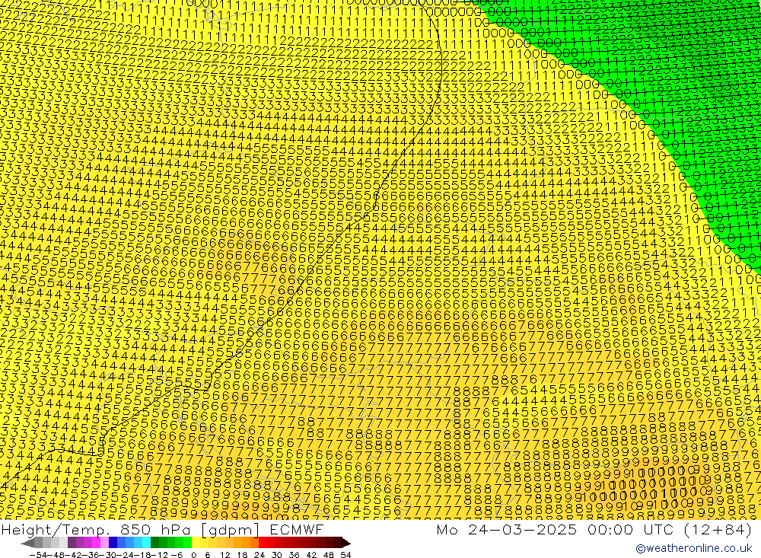Click the legend value '54'
Screen dimensions: 761x558
click(345, 555)
